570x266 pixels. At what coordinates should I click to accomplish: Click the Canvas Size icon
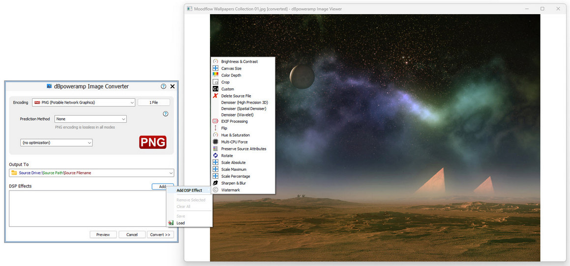(x=215, y=68)
